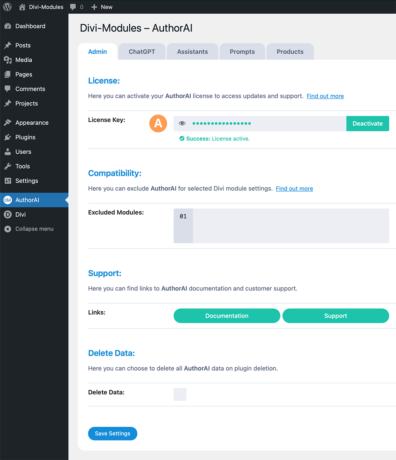The width and height of the screenshot is (396, 460).
Task: Click the AuthorAI DM logo icon
Action: click(8, 200)
